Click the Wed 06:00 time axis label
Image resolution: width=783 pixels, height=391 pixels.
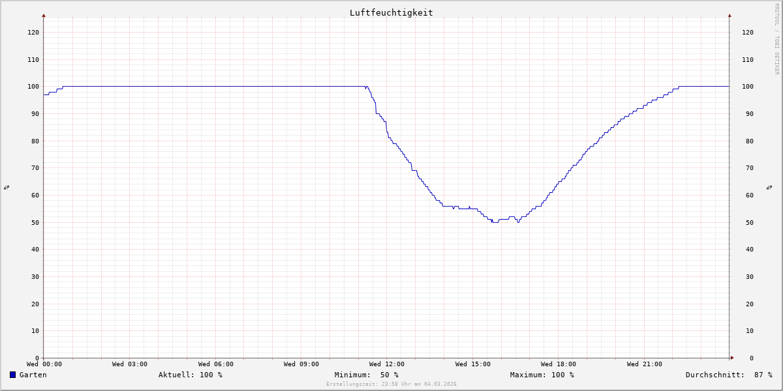click(x=215, y=364)
